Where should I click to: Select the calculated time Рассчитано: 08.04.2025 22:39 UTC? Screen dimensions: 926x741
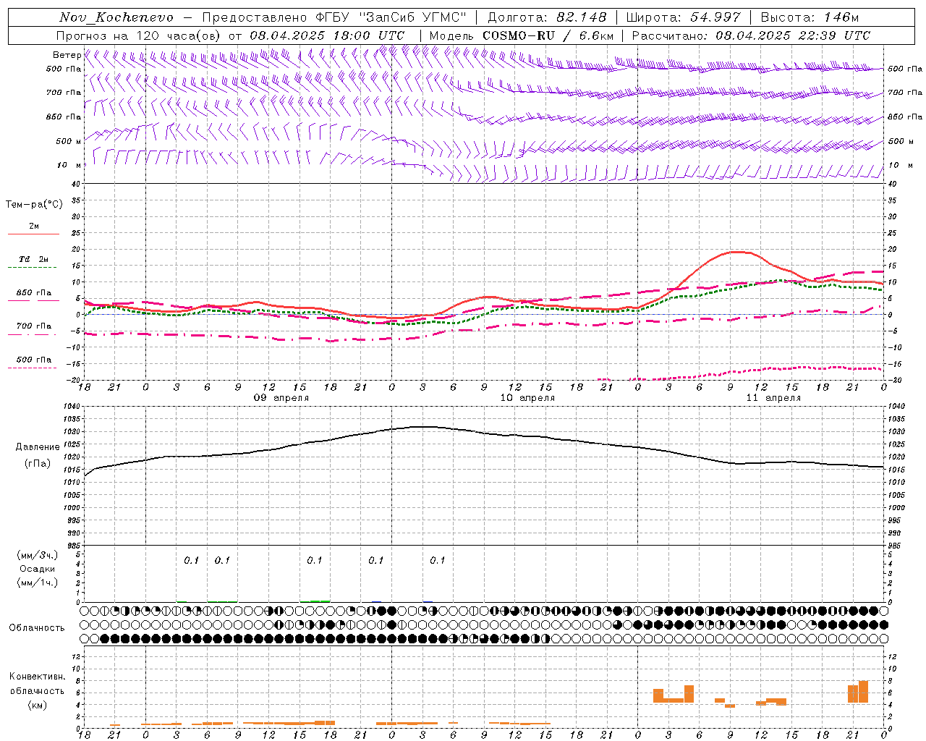tap(751, 35)
